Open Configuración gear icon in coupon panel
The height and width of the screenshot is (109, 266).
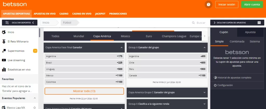pyautogui.click(x=215, y=85)
